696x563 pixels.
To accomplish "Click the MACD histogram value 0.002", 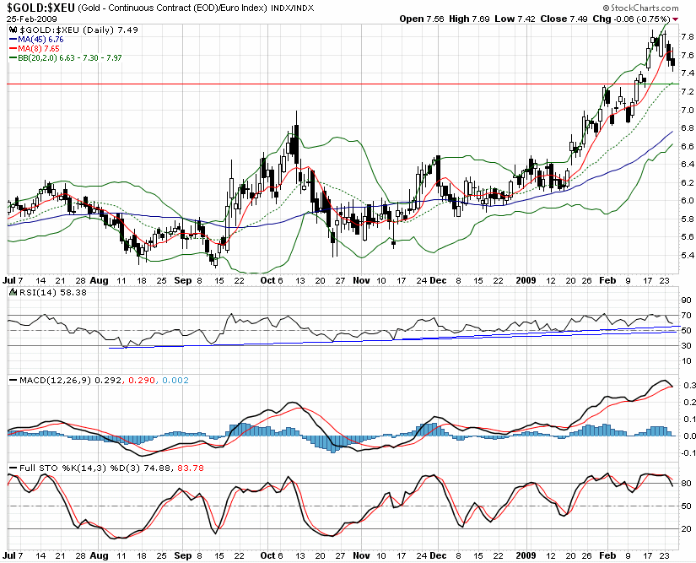I will (x=175, y=381).
